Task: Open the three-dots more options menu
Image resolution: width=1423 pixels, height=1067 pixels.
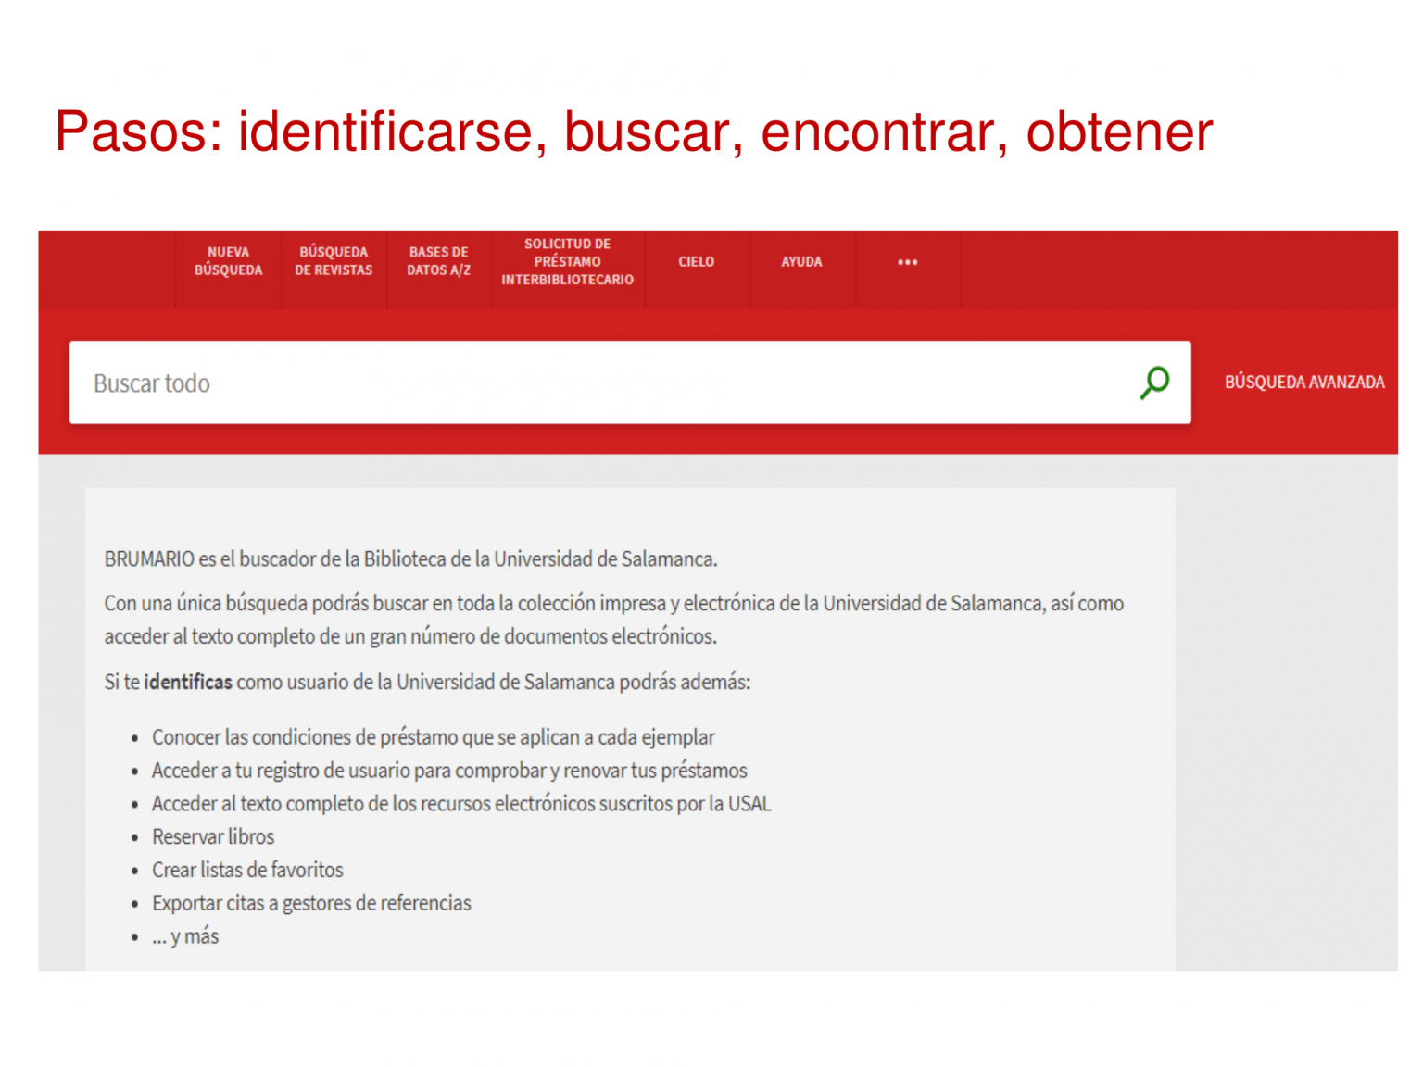Action: click(907, 262)
